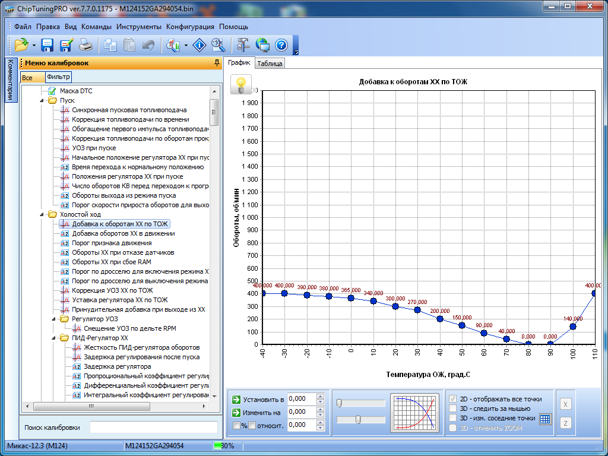This screenshot has width=608, height=456.
Task: Click green arrow button 'Изменить на'
Action: [236, 412]
